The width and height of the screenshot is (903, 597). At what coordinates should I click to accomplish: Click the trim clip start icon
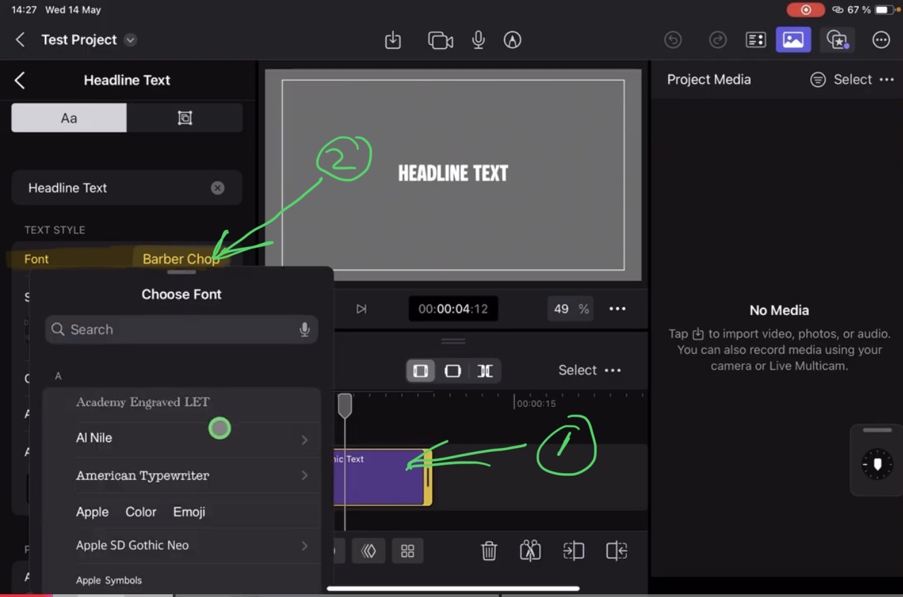coord(574,551)
